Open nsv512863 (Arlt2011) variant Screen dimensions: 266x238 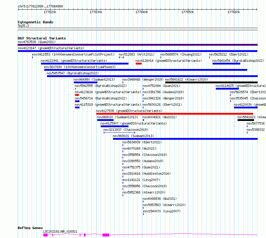[137, 54]
